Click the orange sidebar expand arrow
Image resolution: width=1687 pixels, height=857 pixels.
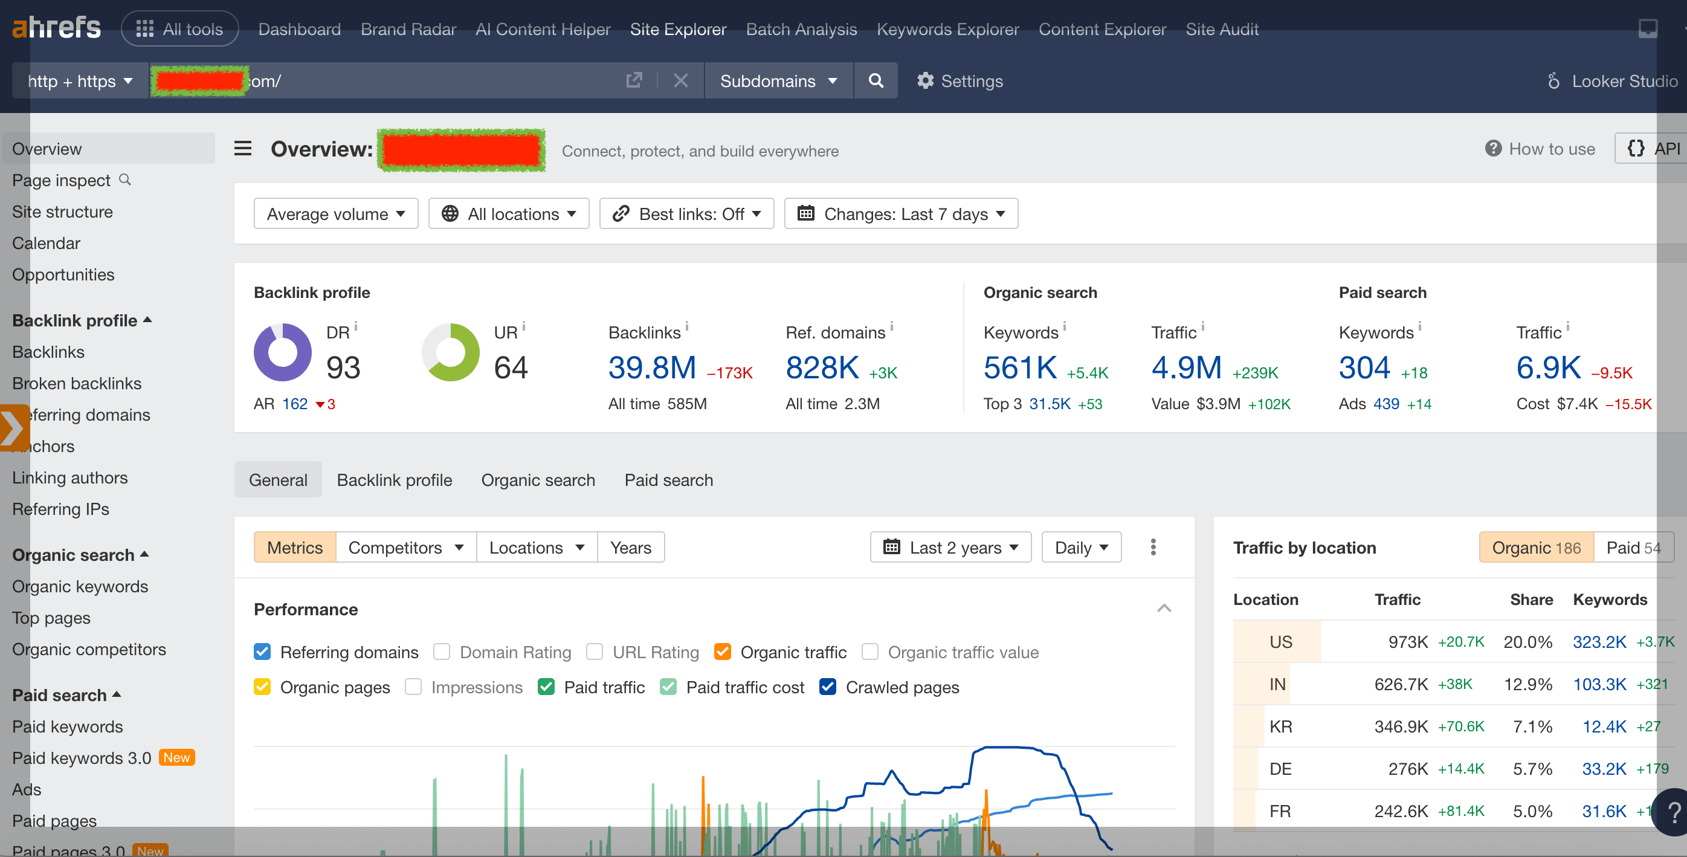pyautogui.click(x=13, y=428)
